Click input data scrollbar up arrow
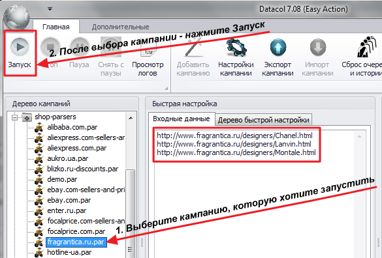 pyautogui.click(x=359, y=136)
